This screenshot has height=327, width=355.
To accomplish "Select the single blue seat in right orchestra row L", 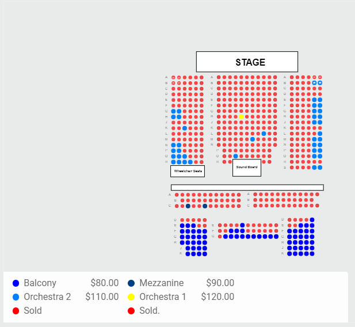I will pyautogui.click(x=320, y=134).
